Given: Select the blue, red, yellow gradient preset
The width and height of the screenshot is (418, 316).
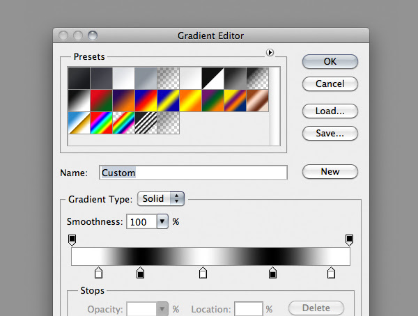Looking at the screenshot, I should coord(146,100).
